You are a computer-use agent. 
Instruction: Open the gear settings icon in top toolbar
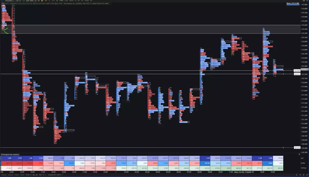point(39,1)
